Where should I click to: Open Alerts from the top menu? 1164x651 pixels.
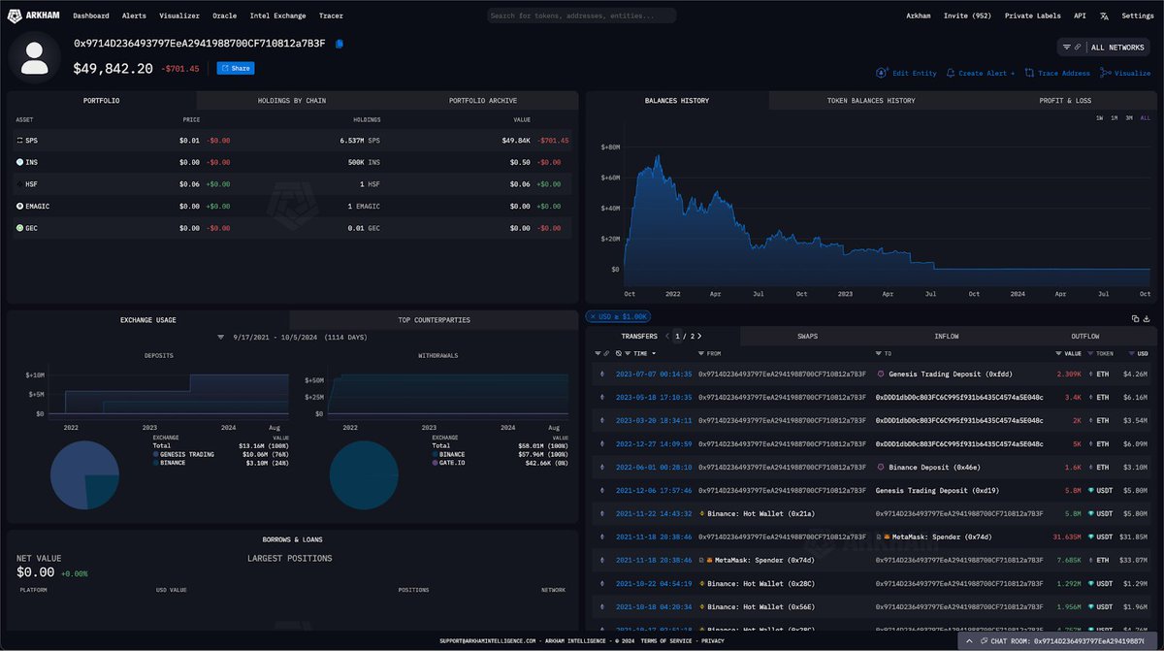click(x=134, y=16)
